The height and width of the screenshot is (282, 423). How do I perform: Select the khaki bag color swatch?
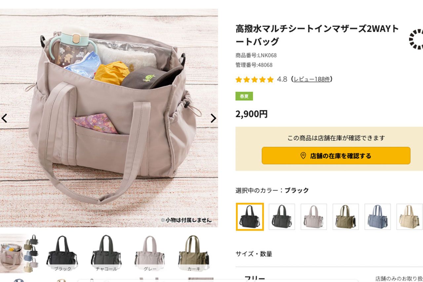coord(346,217)
